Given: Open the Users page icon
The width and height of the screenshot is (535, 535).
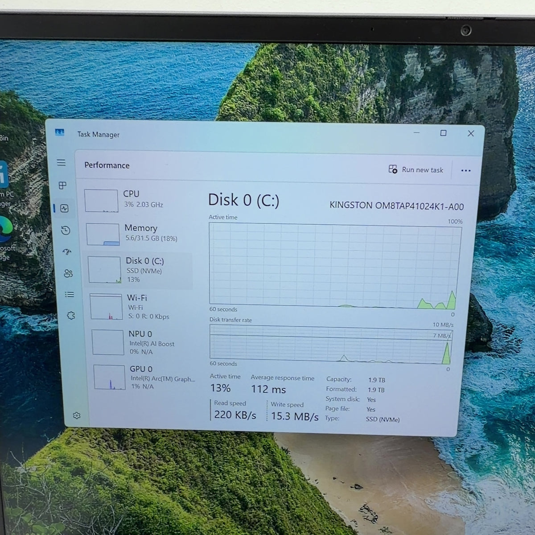Looking at the screenshot, I should click(x=68, y=273).
